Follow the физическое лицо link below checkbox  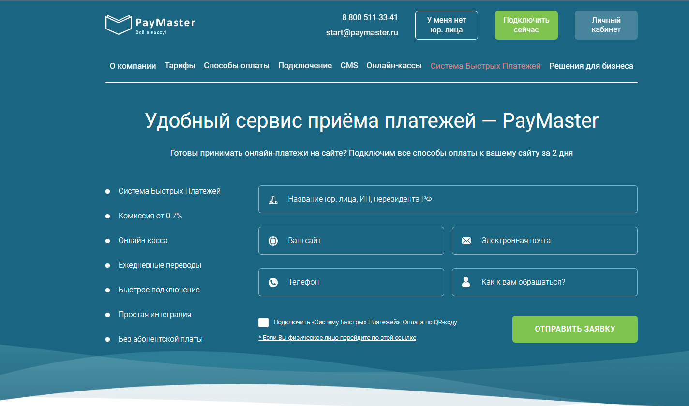click(x=337, y=338)
